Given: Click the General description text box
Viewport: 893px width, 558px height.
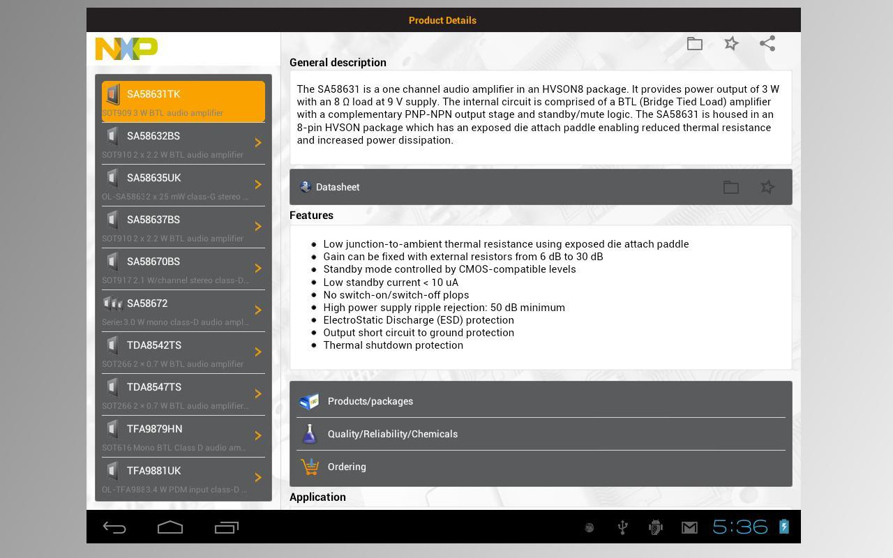Looking at the screenshot, I should pos(541,117).
